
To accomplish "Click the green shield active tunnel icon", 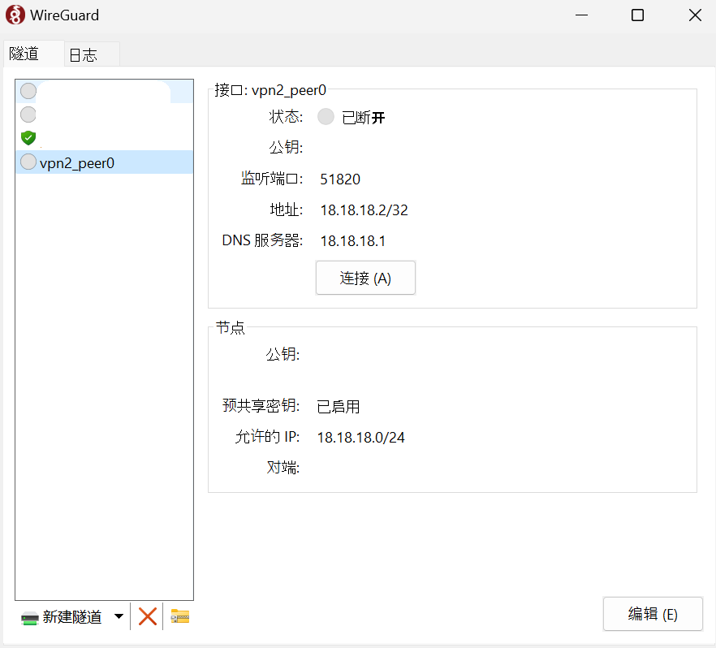I will pyautogui.click(x=28, y=138).
